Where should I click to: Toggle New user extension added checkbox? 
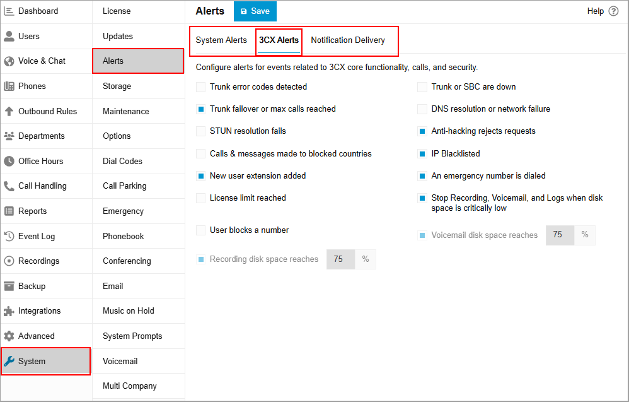click(200, 176)
